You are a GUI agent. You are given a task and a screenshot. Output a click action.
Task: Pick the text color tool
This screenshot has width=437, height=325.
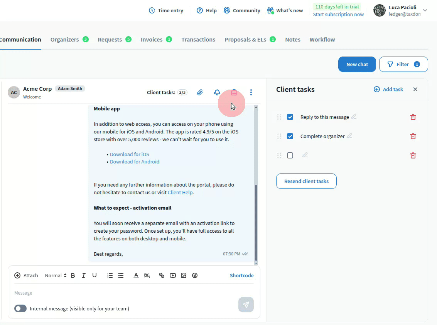coord(136,275)
